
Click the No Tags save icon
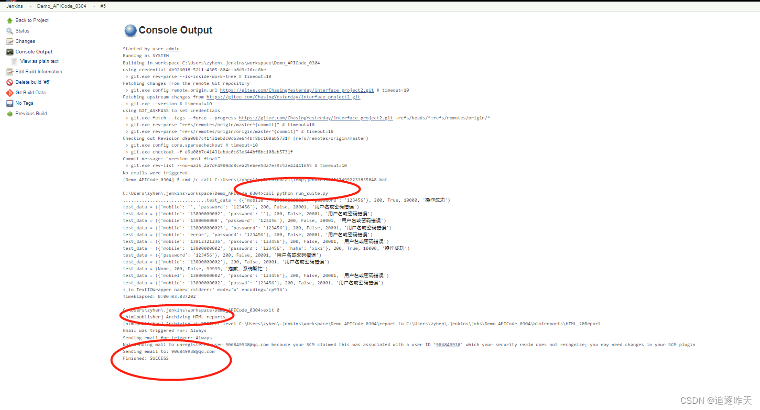9,103
